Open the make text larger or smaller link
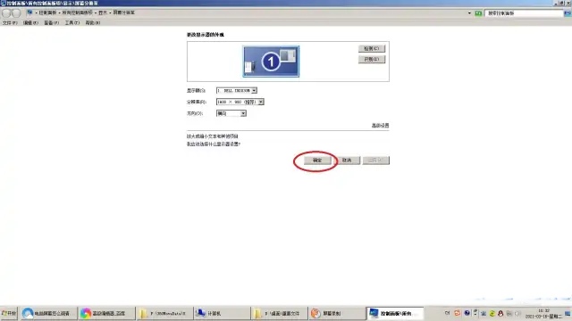This screenshot has width=572, height=321. (x=213, y=136)
